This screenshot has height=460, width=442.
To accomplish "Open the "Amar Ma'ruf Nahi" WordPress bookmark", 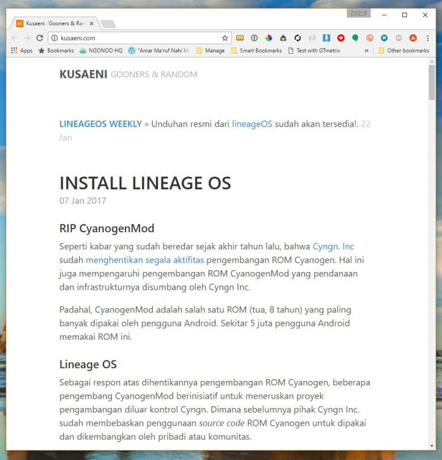I will [x=159, y=51].
